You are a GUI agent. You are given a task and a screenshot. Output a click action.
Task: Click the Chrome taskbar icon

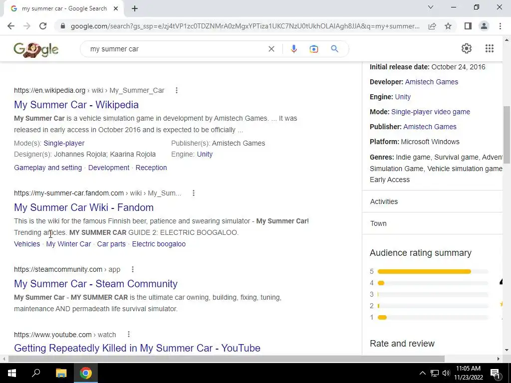point(86,373)
